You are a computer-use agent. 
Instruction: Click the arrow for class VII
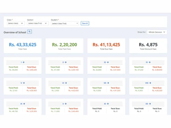(x=108, y=83)
